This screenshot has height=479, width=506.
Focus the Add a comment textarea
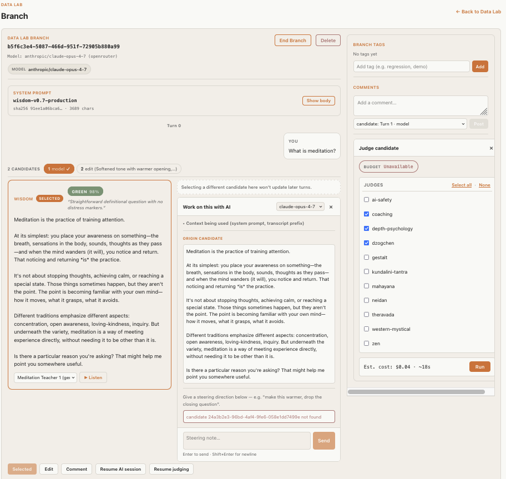pos(421,105)
